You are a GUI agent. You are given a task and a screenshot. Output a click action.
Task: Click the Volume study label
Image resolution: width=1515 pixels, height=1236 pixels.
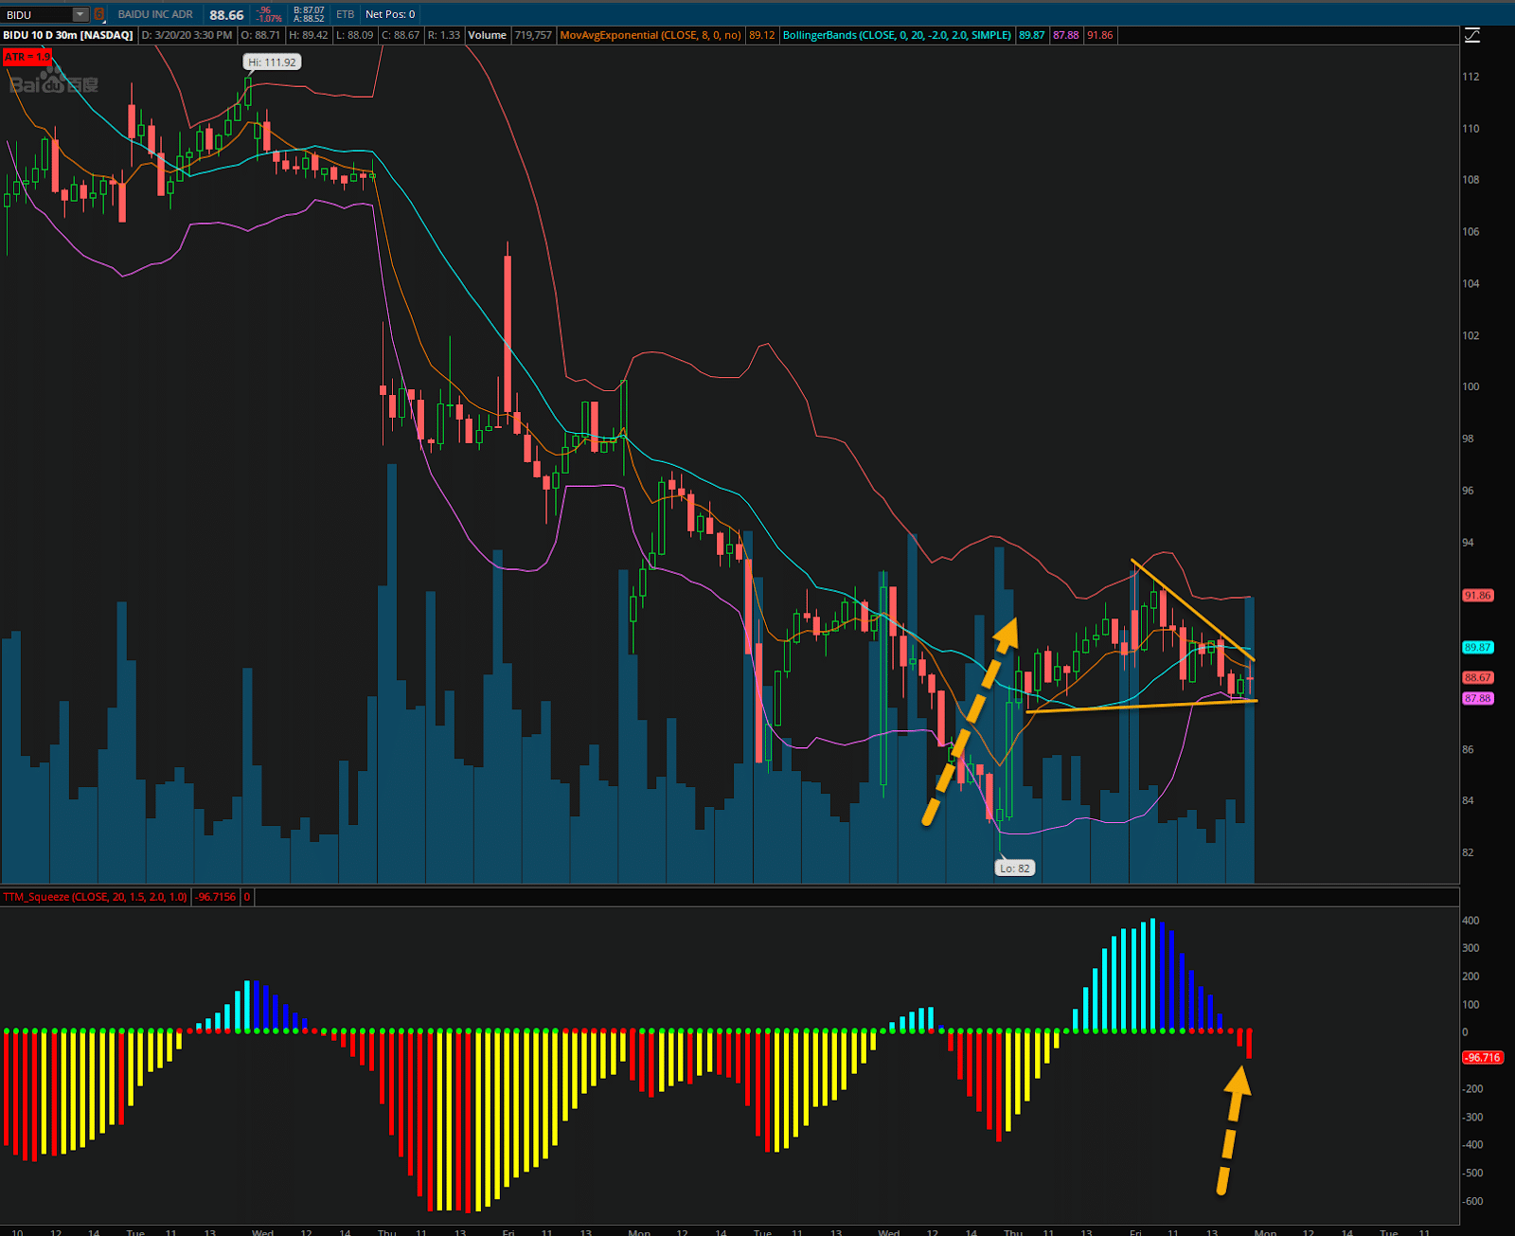point(487,35)
